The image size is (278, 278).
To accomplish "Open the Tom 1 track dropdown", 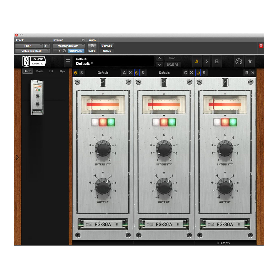I will click(x=29, y=46).
